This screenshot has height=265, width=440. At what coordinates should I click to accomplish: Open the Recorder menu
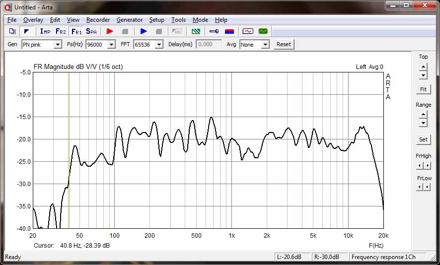pos(98,20)
